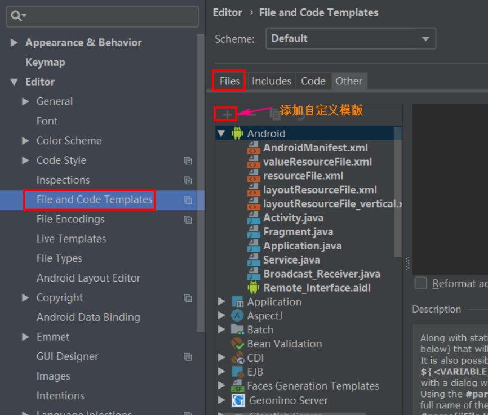Click AndroidManifest.xml file icon
Screen dimensions: 488x415
point(254,148)
